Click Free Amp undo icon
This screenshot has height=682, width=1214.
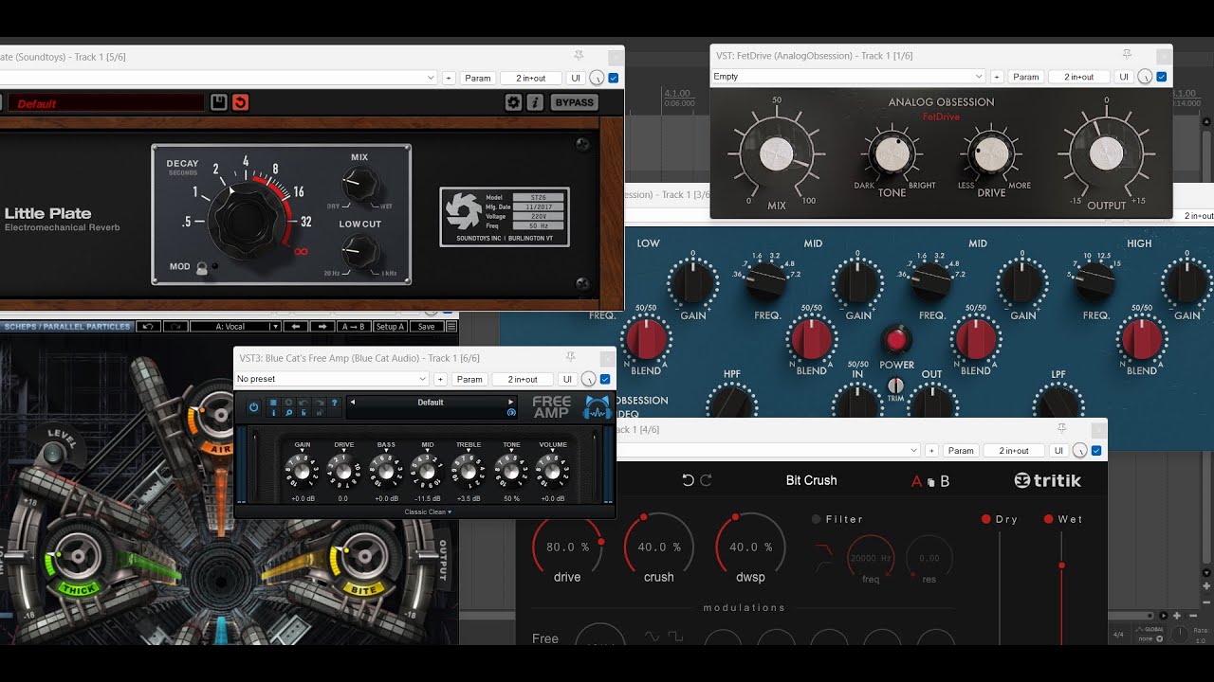pos(303,403)
